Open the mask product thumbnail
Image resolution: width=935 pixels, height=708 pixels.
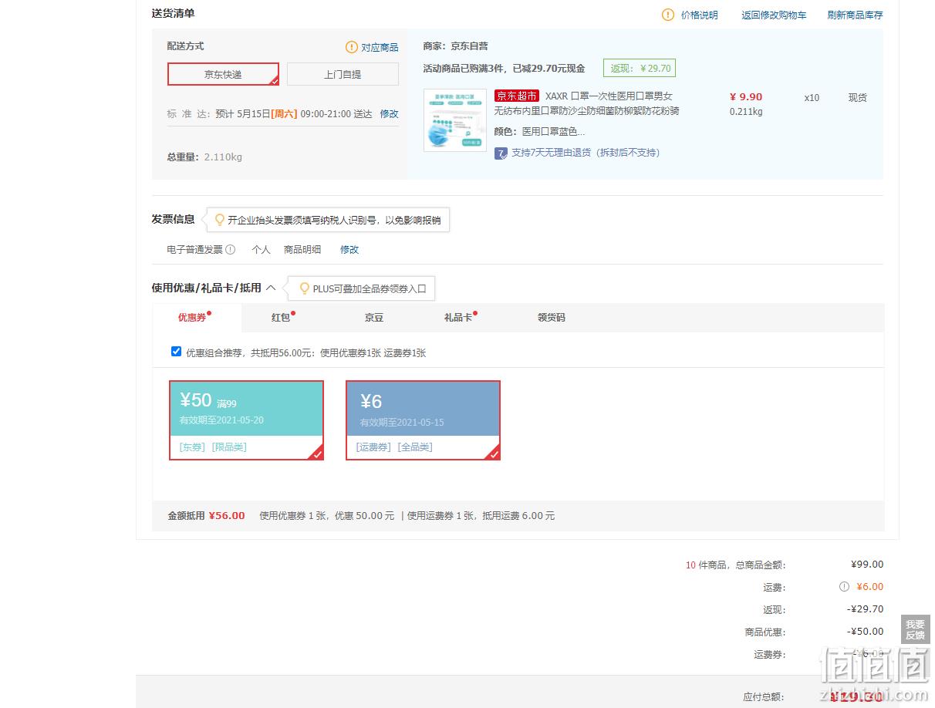pos(455,120)
